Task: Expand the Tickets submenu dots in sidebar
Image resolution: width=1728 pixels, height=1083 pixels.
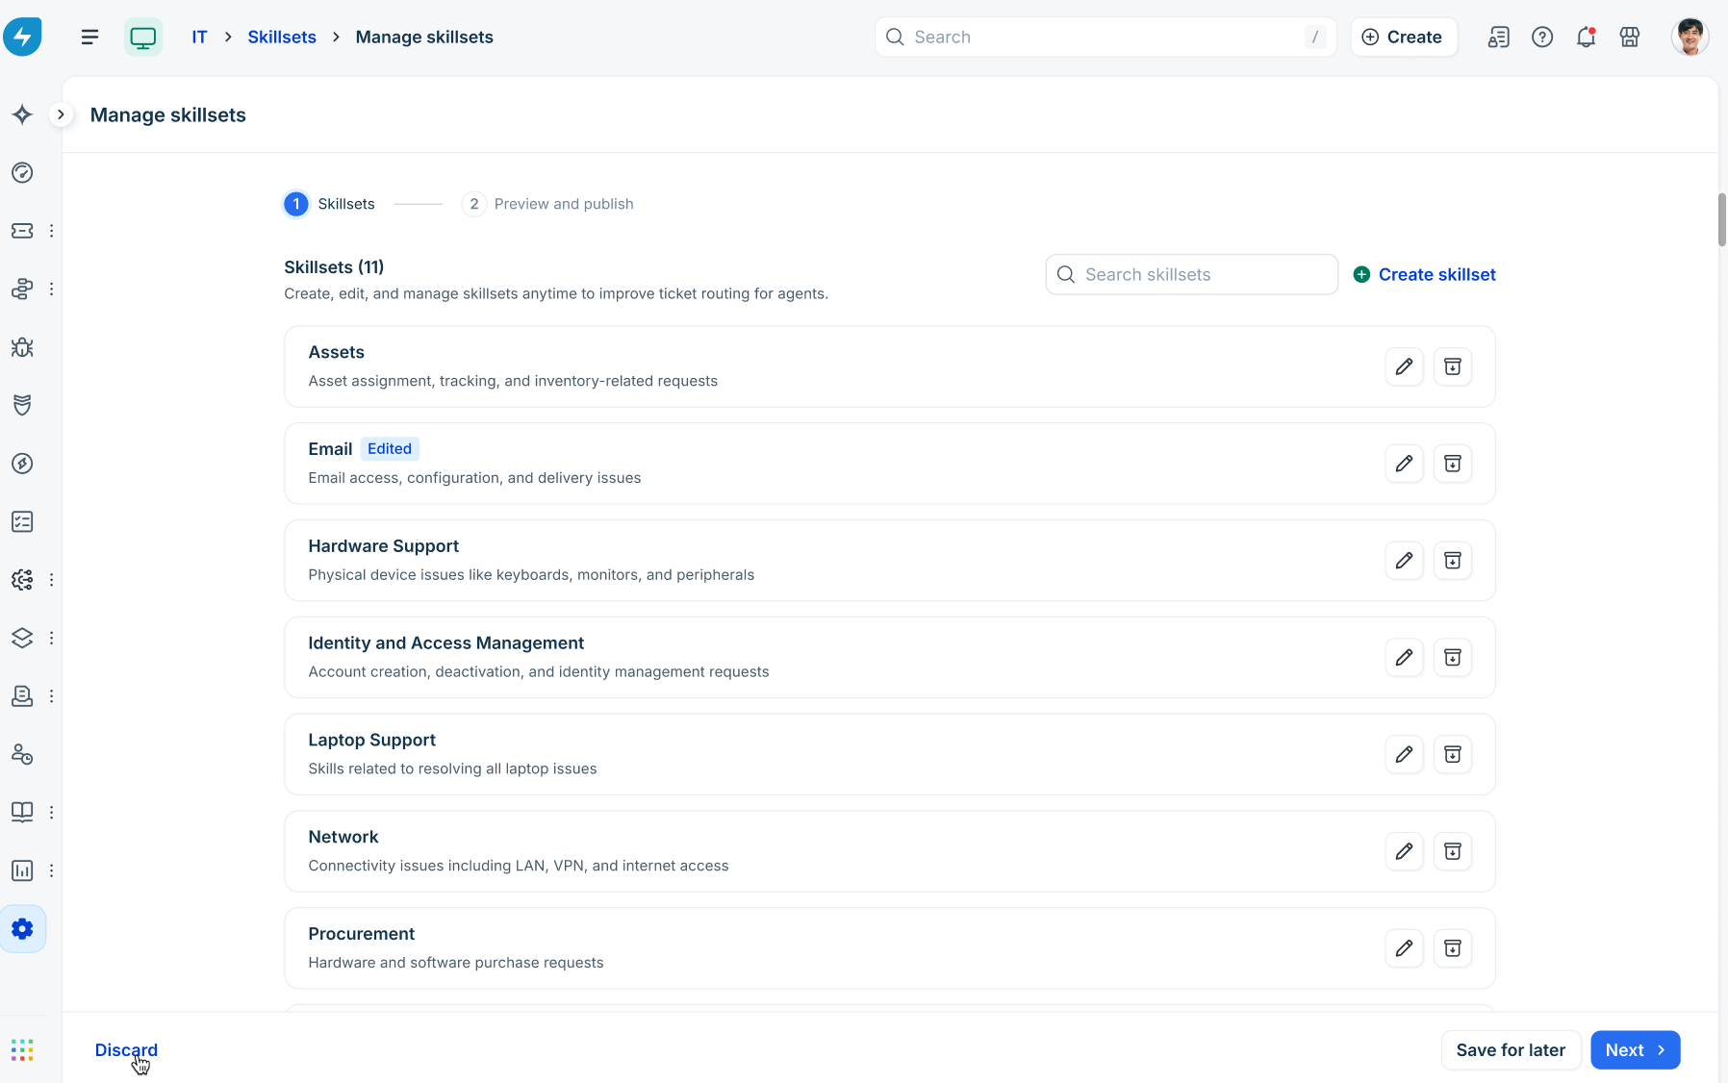Action: click(x=51, y=231)
